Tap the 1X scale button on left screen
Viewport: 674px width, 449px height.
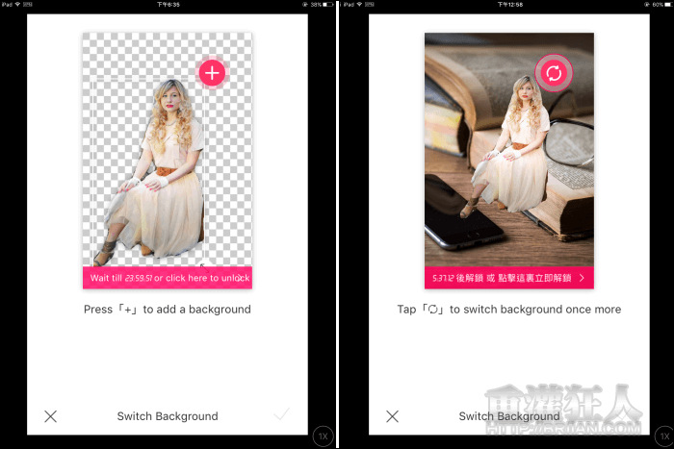coord(324,437)
